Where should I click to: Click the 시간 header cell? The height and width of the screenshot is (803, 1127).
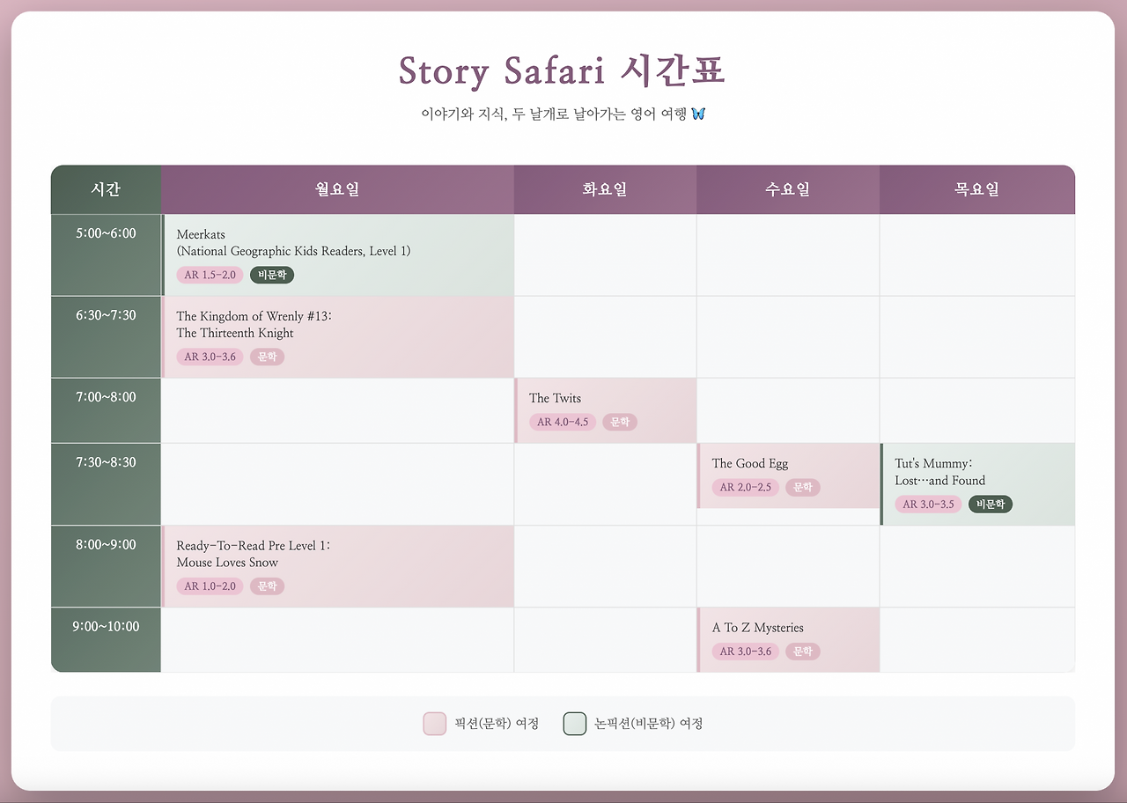tap(107, 189)
